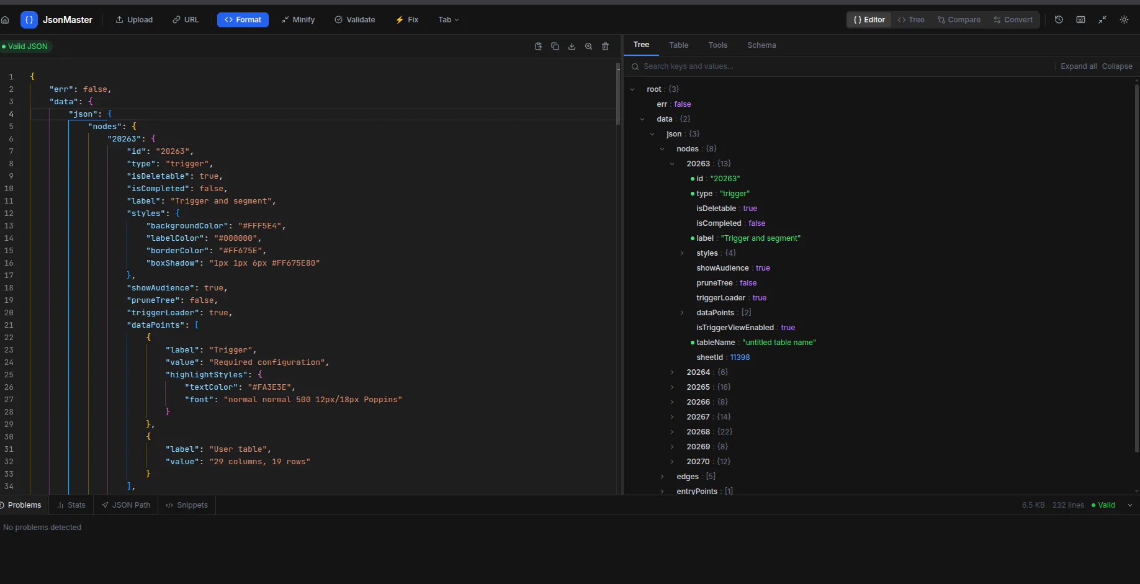The width and height of the screenshot is (1140, 584).
Task: Click the tree panel vertical scrollbar
Action: coord(1136,267)
